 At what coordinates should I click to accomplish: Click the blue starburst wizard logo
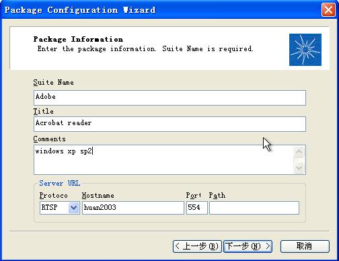point(305,50)
